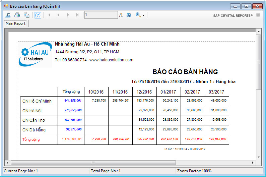
Task: Click the 03/2017 column header
Action: pyautogui.click(x=216, y=92)
